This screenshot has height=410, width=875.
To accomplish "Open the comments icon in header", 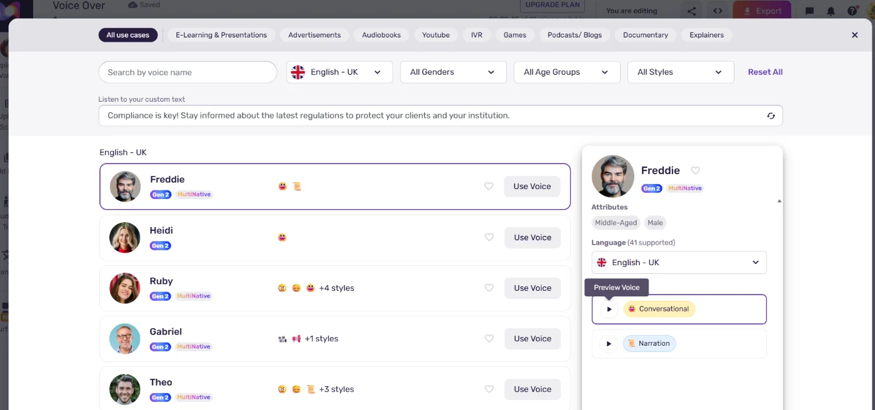I will click(810, 11).
